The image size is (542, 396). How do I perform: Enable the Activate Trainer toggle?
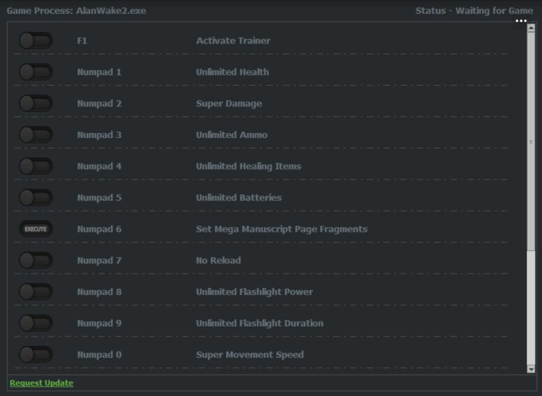(35, 40)
